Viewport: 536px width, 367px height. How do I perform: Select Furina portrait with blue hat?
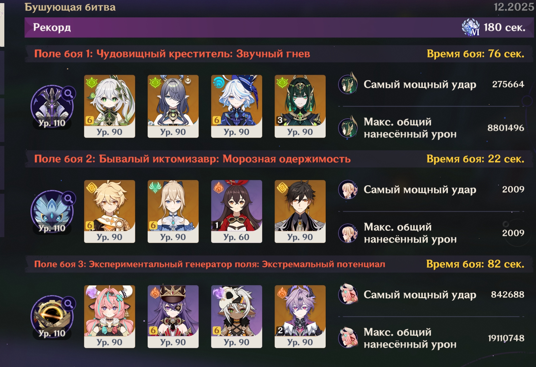tap(237, 106)
